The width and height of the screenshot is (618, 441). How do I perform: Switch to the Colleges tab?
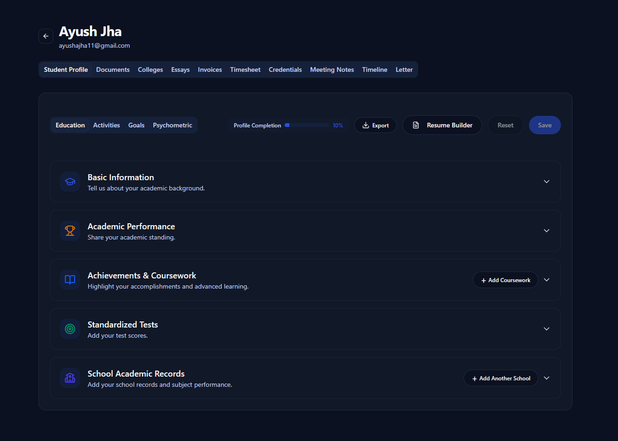pyautogui.click(x=150, y=69)
